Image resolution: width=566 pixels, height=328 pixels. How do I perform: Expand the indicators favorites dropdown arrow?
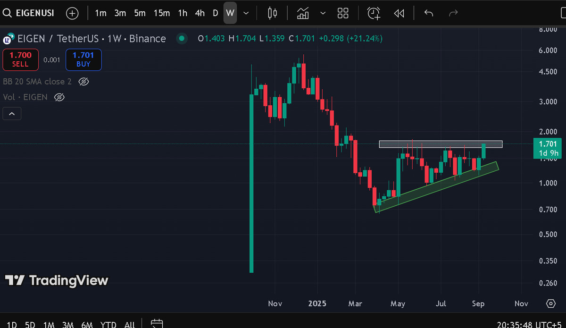pos(323,13)
